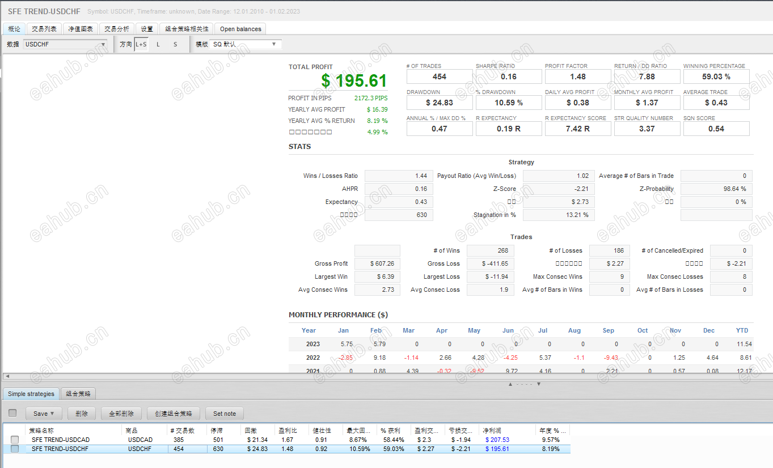Open the 组合策略相关性 tab
The height and width of the screenshot is (468, 773).
187,29
